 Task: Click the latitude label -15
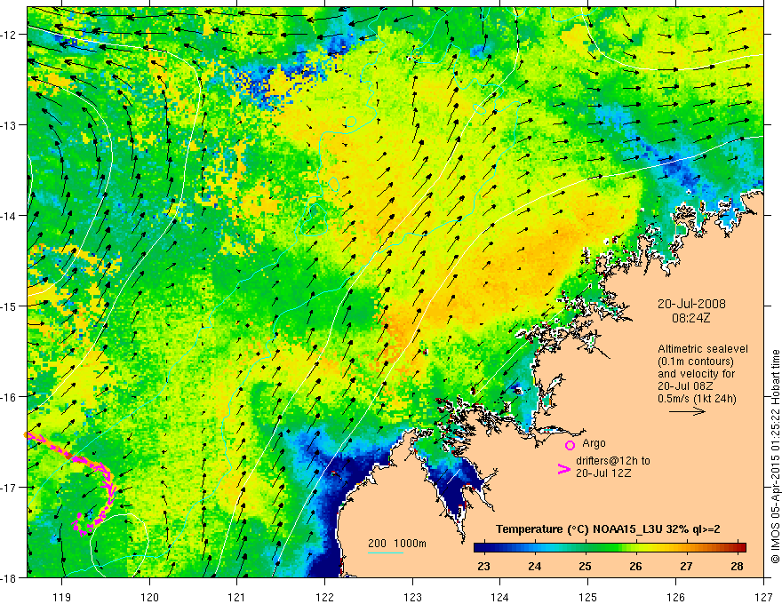coord(9,306)
